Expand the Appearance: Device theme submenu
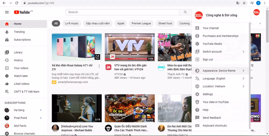The image size is (269, 136). [x=243, y=71]
